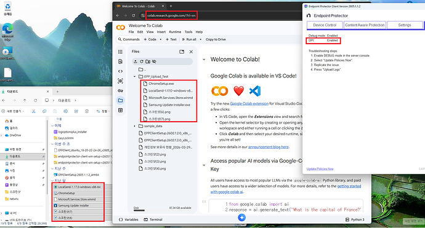Open the Run all dropdown arrow
Screen dimensions: 425x228
click(x=201, y=39)
